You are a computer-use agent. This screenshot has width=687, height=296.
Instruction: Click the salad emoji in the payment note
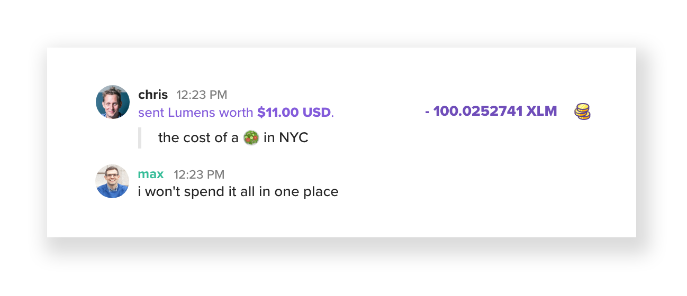tap(251, 138)
